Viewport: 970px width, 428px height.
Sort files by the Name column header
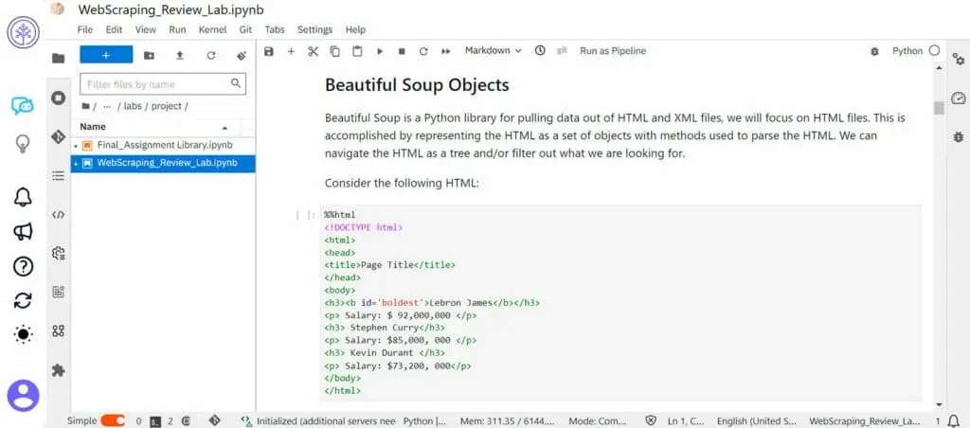coord(154,126)
